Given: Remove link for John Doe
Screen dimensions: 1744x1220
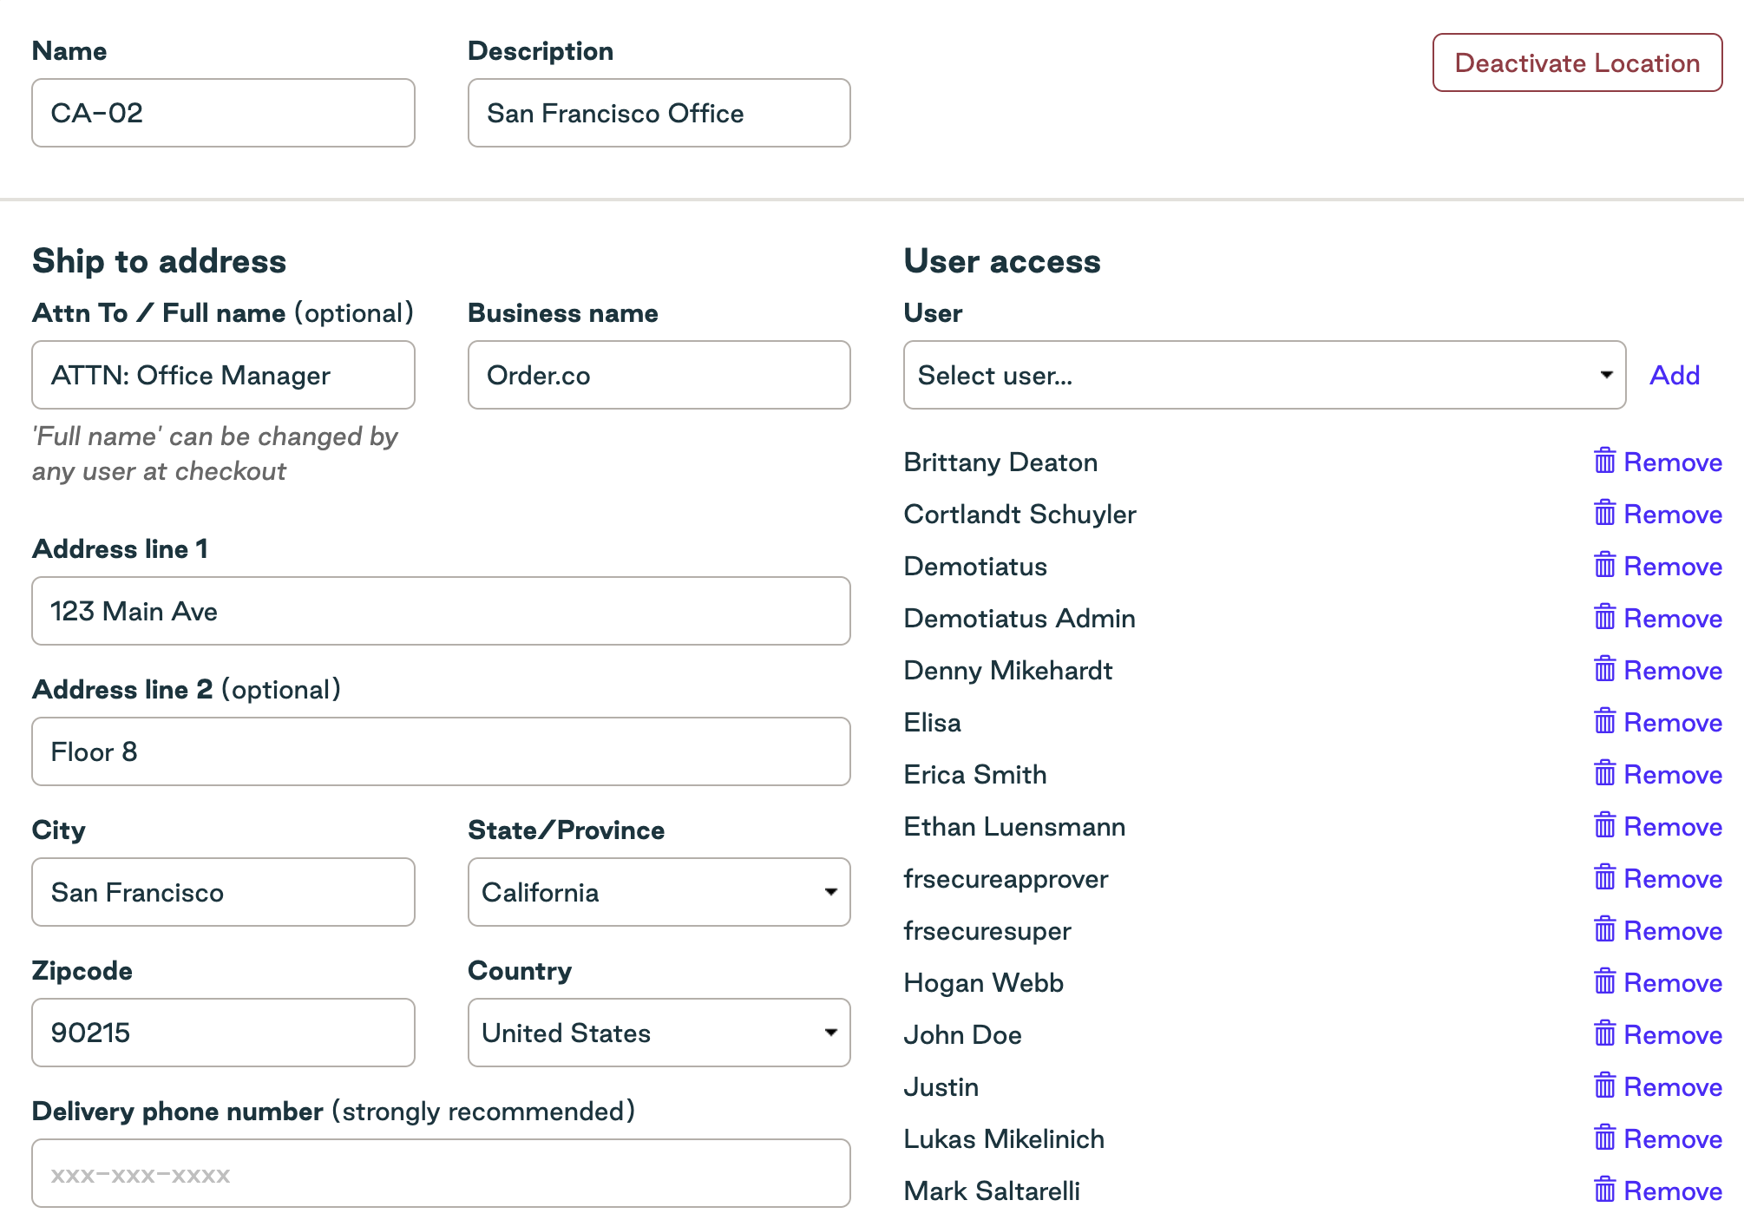Looking at the screenshot, I should coord(1673,1035).
